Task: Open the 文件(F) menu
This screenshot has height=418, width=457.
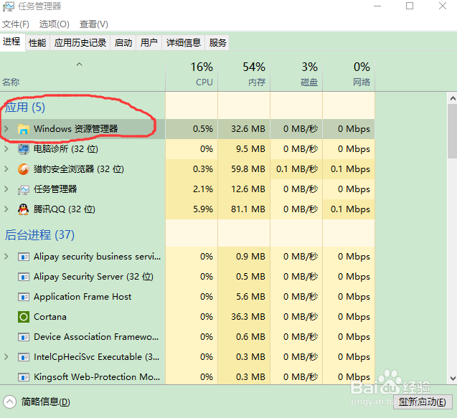Action: (16, 24)
